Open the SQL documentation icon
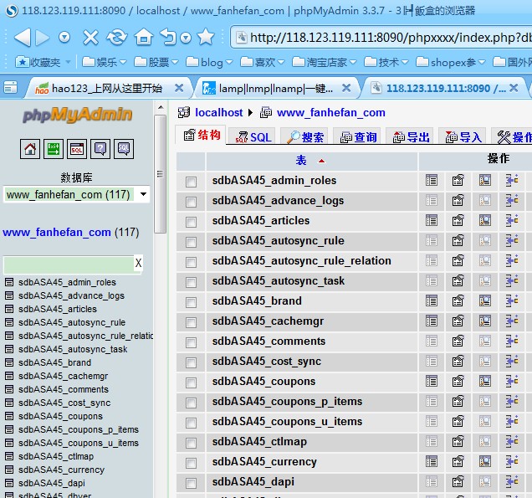Image resolution: width=532 pixels, height=498 pixels. click(124, 149)
